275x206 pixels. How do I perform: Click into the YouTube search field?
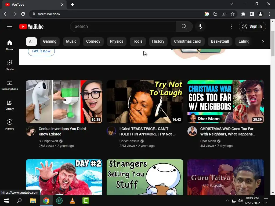coord(123,27)
